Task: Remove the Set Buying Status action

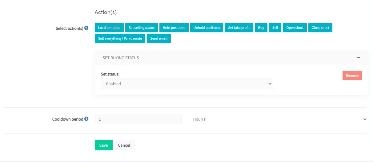Action: (x=352, y=75)
